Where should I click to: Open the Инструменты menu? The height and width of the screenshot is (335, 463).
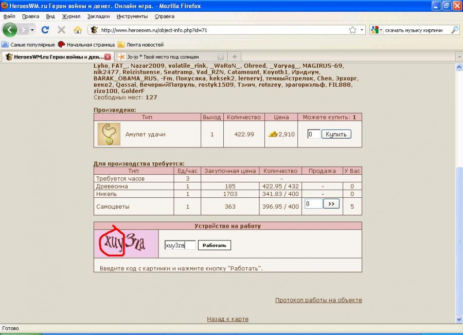(x=132, y=16)
